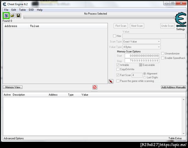Click the Undo Scan button
The width and height of the screenshot is (188, 148).
click(x=167, y=26)
